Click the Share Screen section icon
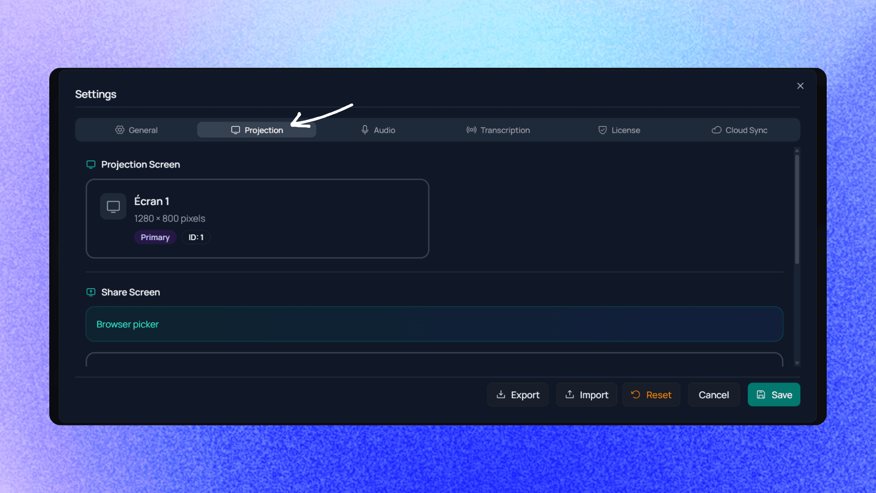 click(91, 292)
